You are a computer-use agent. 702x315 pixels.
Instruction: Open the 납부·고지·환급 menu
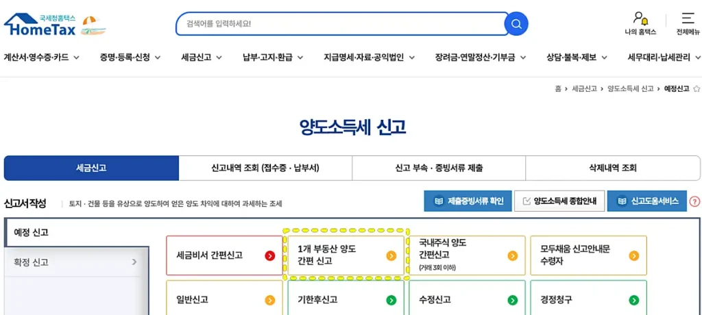tap(267, 58)
